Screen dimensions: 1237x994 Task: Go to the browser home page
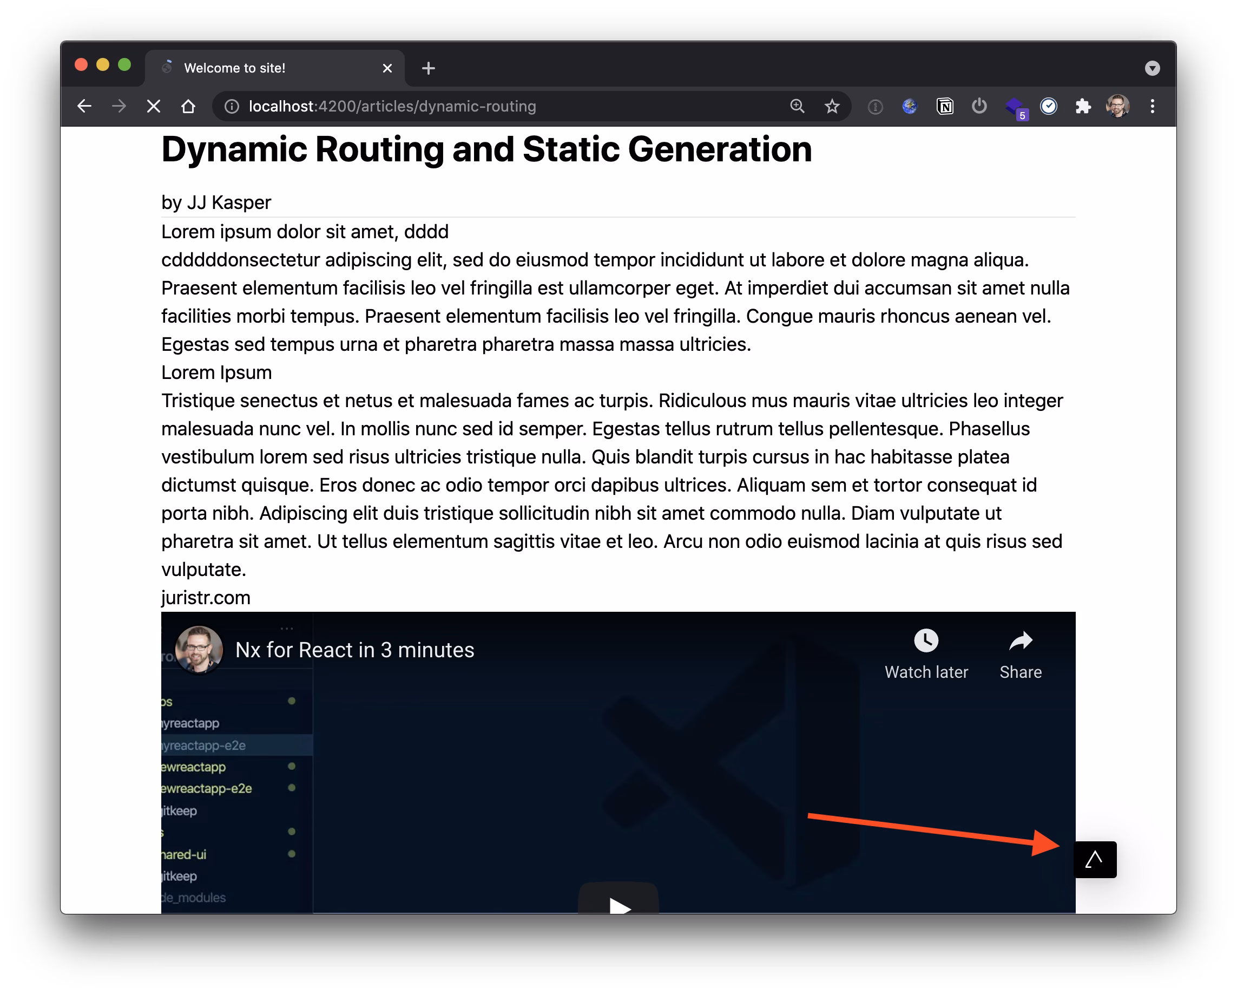188,106
